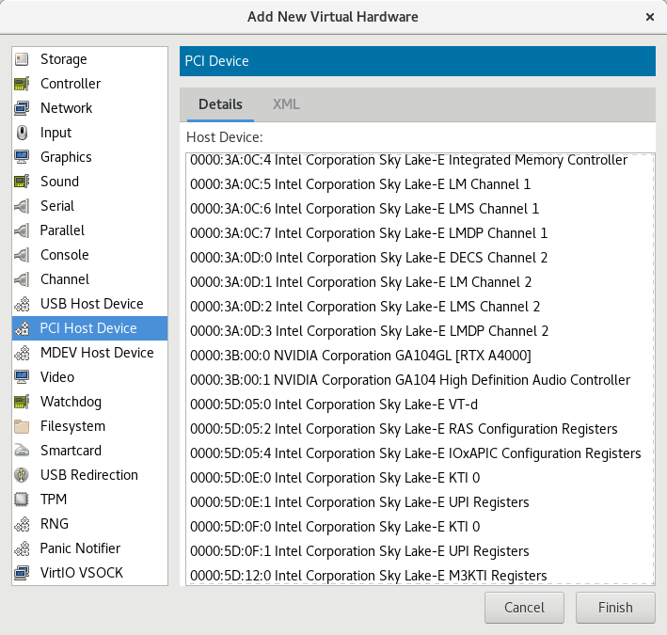Select the Input mouse icon

(23, 133)
